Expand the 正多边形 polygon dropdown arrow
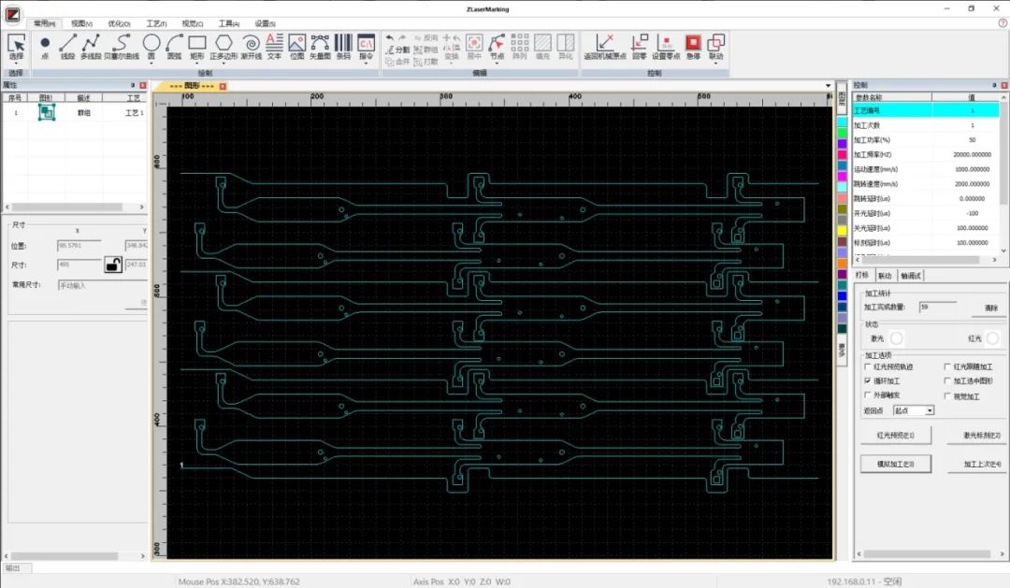 coord(224,64)
